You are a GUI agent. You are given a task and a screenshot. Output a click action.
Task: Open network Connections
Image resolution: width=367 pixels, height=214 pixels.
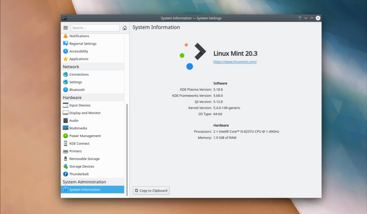click(93, 74)
